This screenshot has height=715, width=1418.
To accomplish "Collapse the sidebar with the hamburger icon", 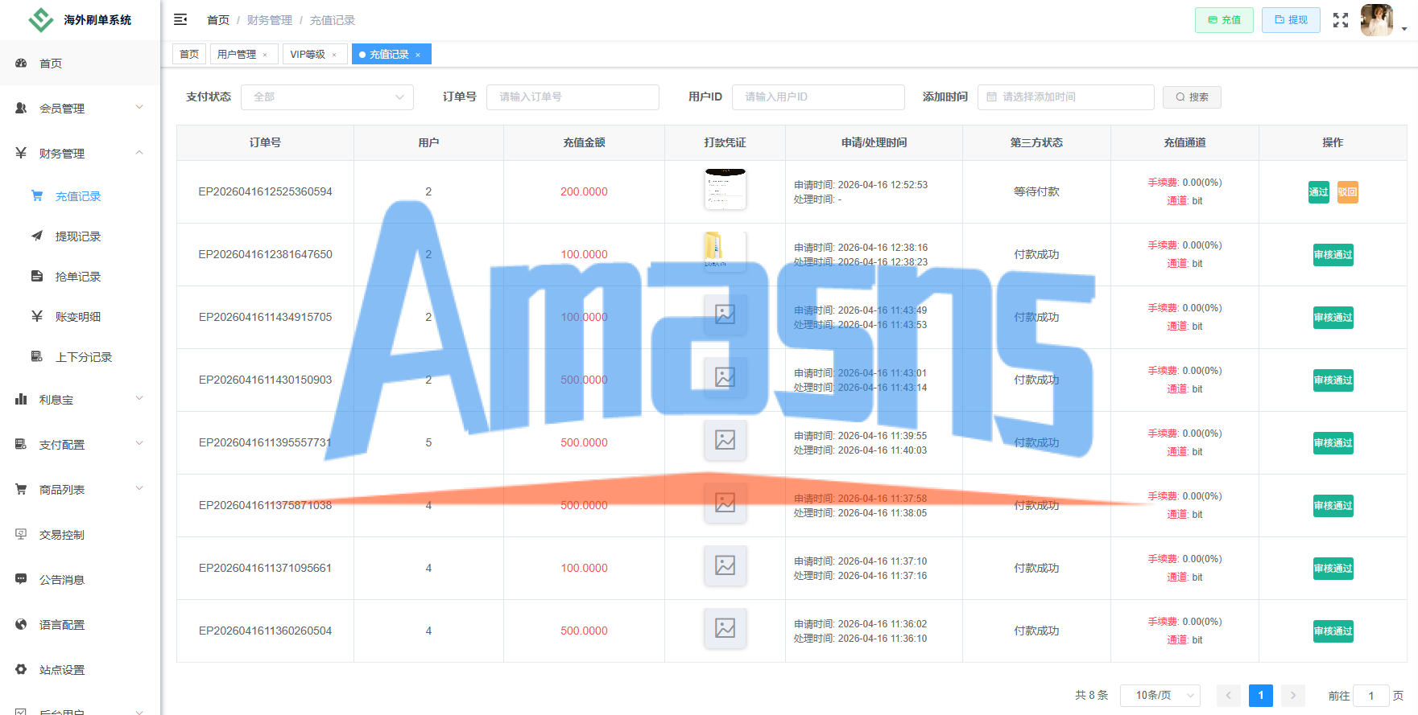I will (180, 19).
